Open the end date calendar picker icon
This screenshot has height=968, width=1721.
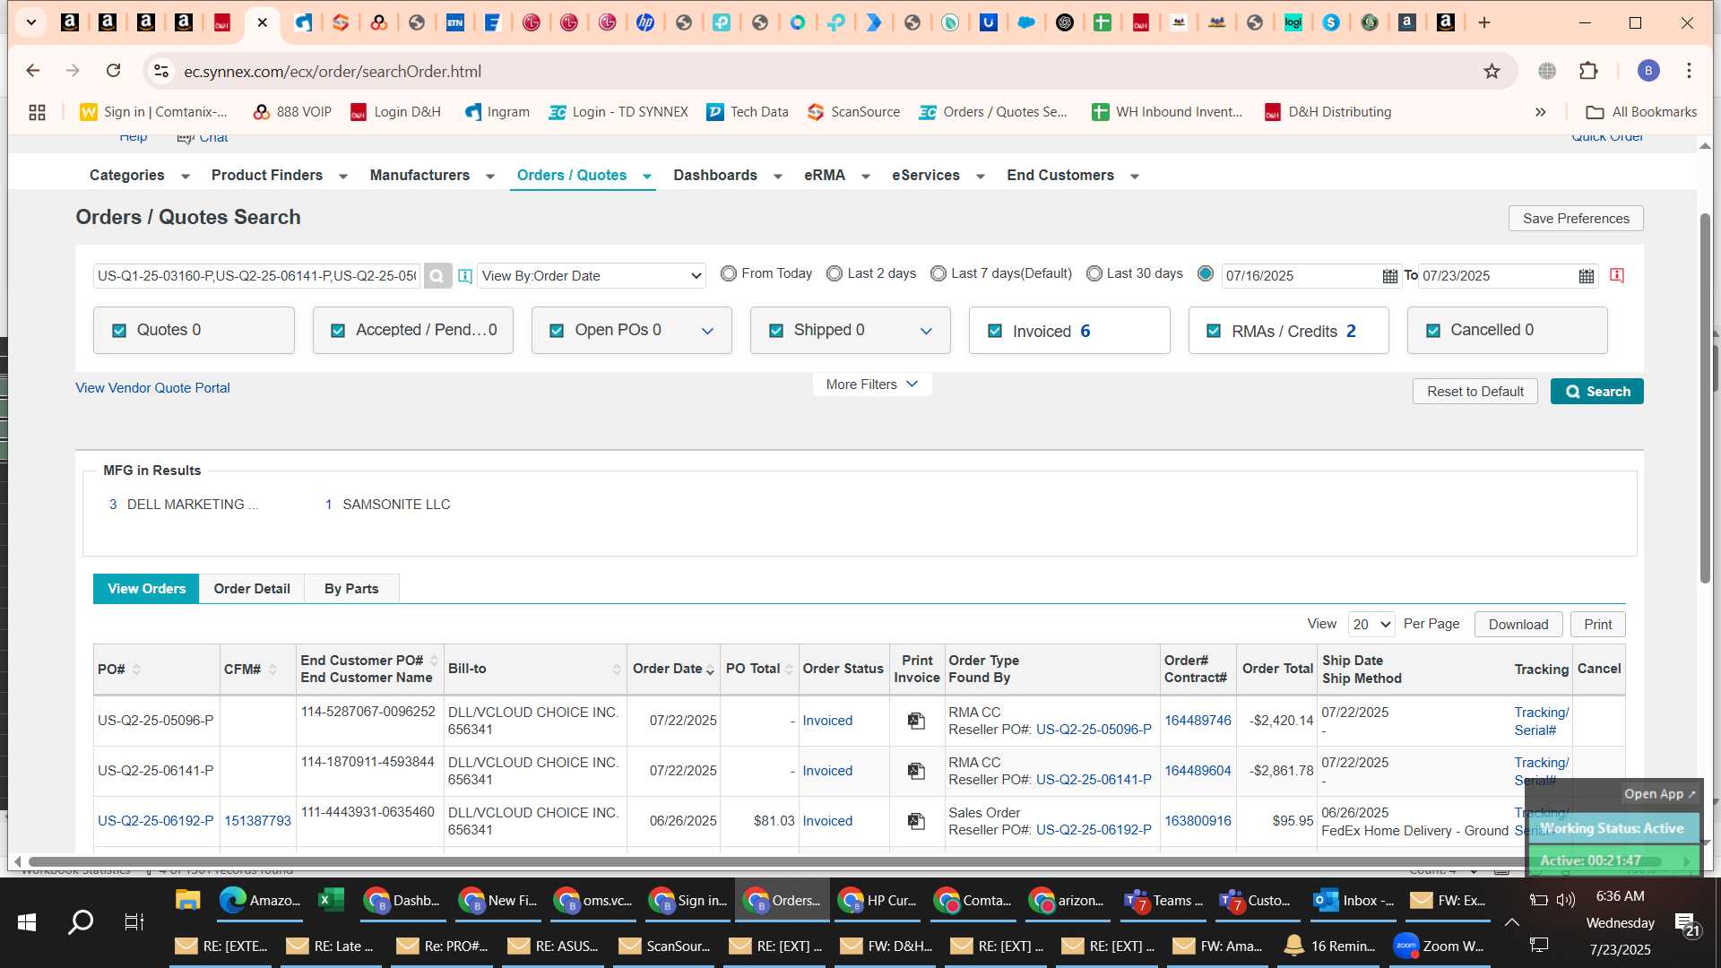point(1587,276)
